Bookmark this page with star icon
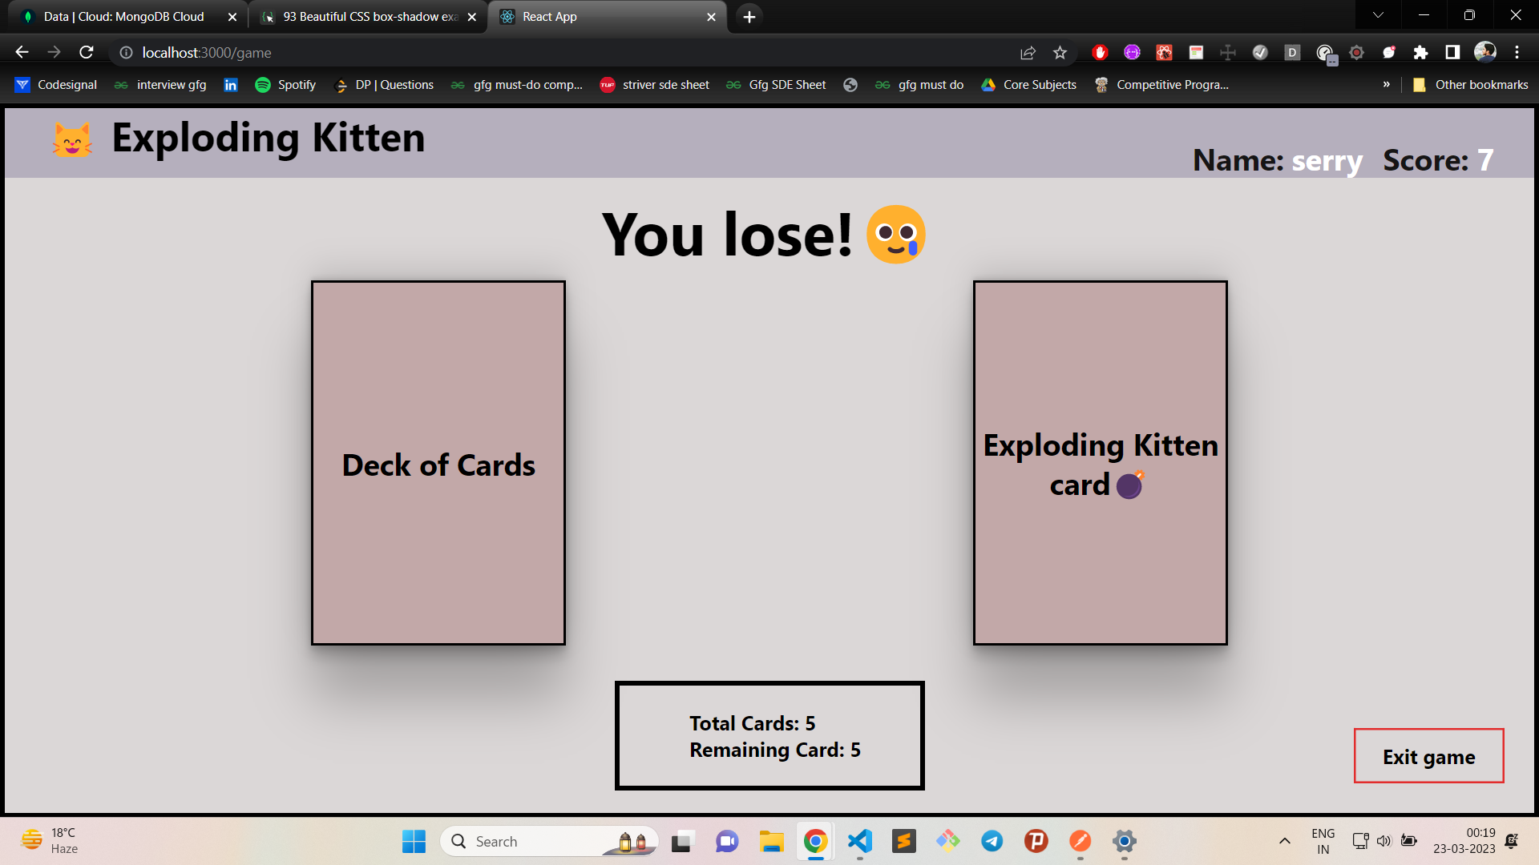The width and height of the screenshot is (1539, 865). click(x=1060, y=53)
